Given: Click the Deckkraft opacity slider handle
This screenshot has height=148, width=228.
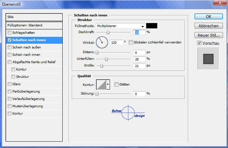Looking at the screenshot, I should coord(108,32).
